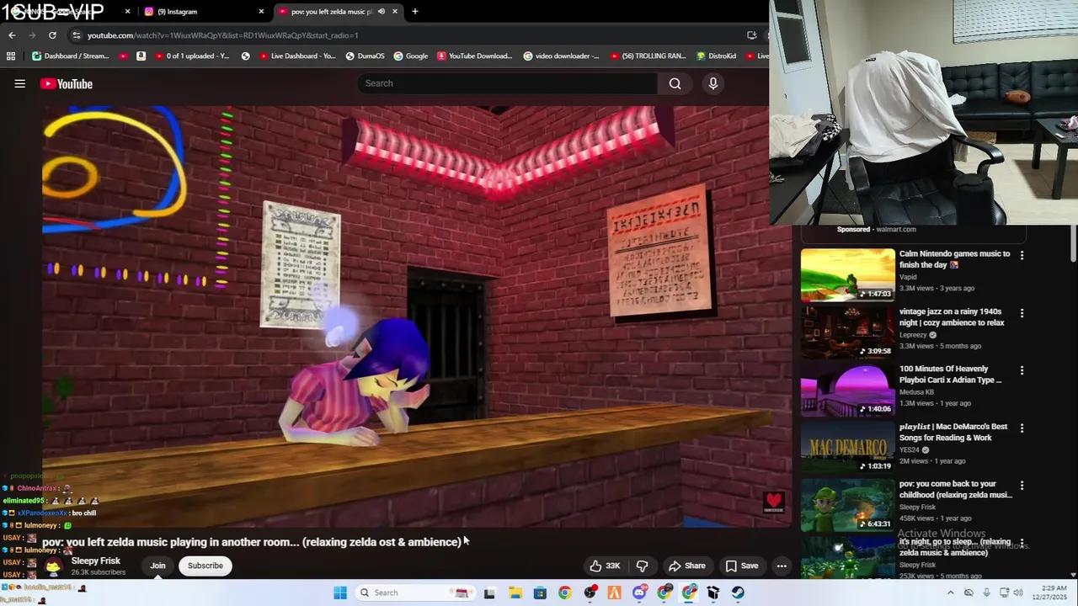
Task: Reload the YouTube page
Action: coord(52,35)
